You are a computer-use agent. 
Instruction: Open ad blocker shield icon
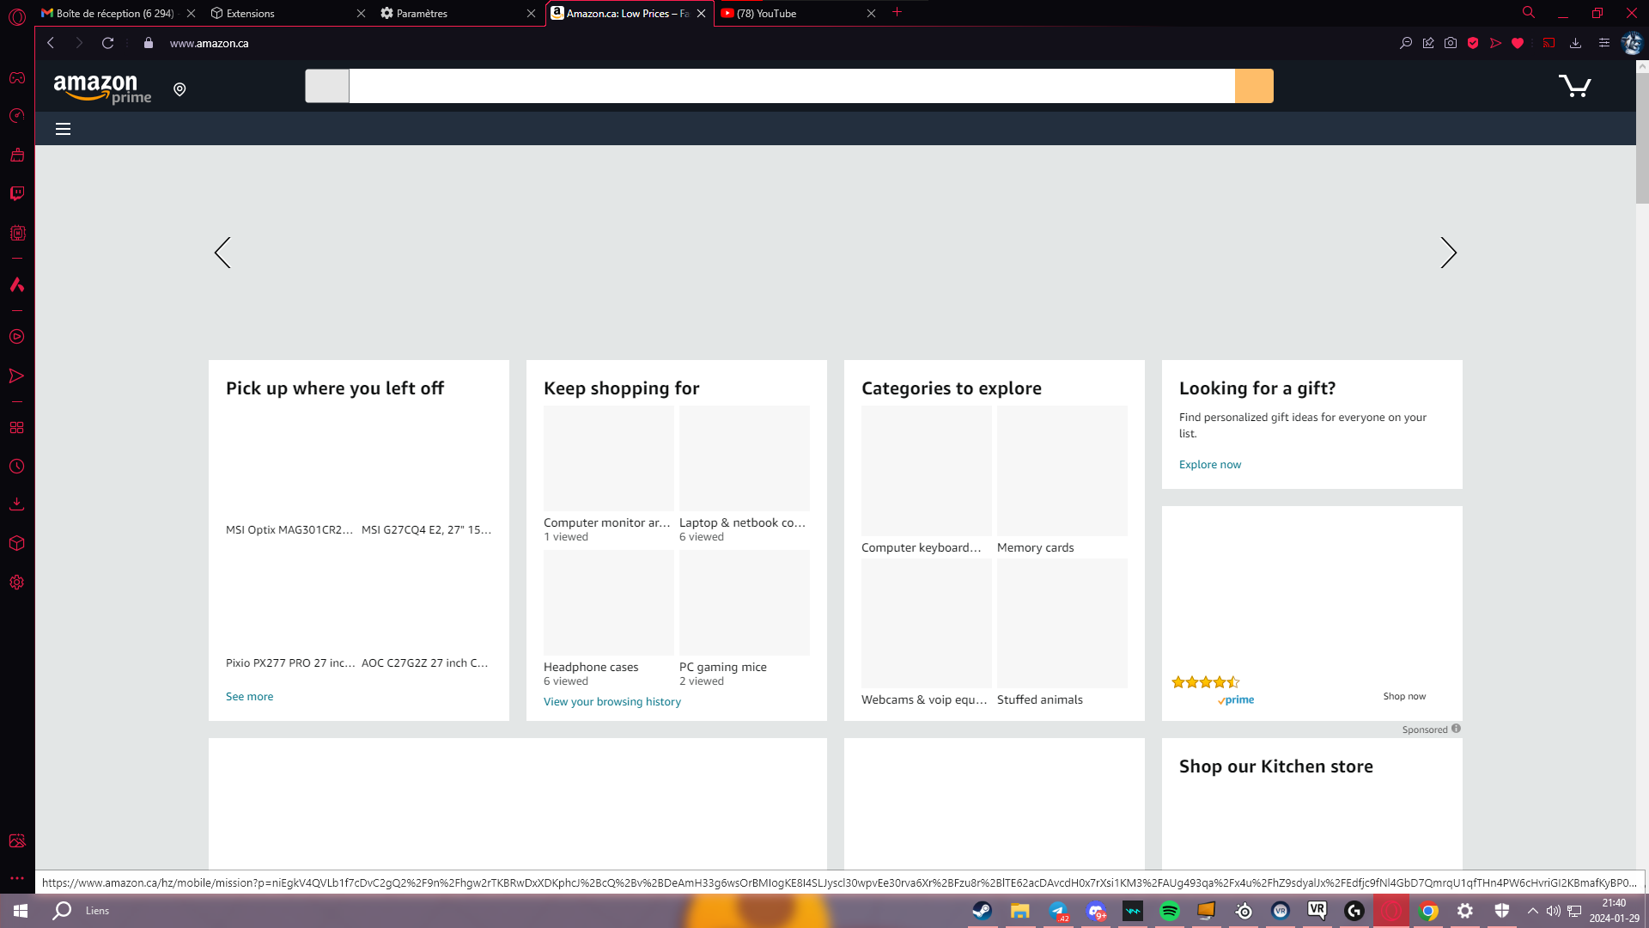1473,43
